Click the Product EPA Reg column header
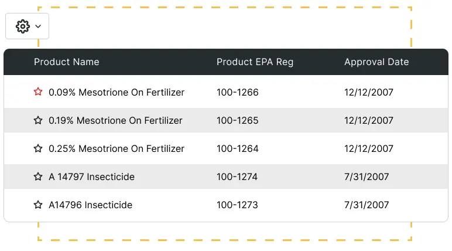This screenshot has width=452, height=251. click(x=255, y=62)
